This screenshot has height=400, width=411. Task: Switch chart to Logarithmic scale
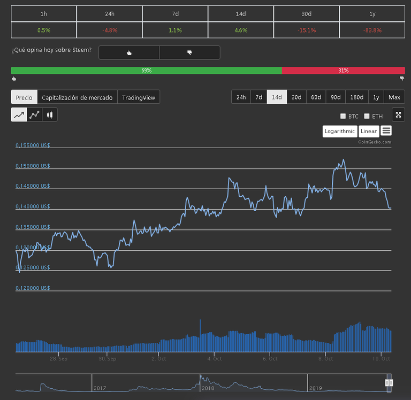(340, 131)
